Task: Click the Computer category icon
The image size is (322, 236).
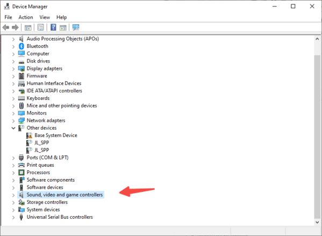Action: coord(22,54)
